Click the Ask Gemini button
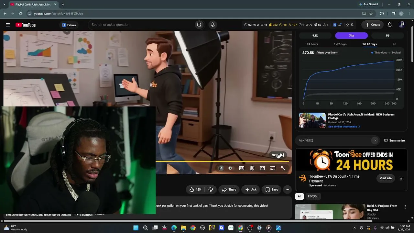This screenshot has width=414, height=233. click(368, 5)
